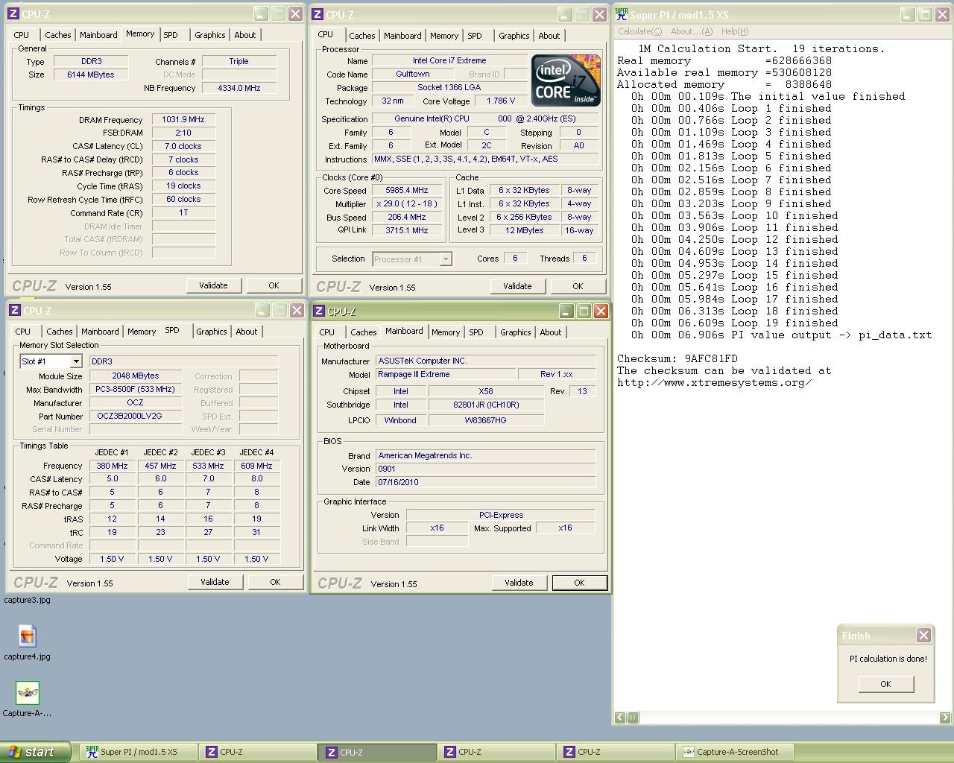Click Checksum: 9AFC81FD line in Super PI
This screenshot has height=763, width=954.
click(x=677, y=359)
